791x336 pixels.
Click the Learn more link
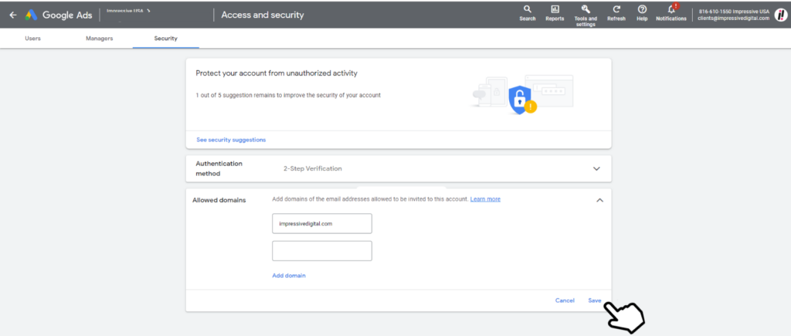(485, 199)
